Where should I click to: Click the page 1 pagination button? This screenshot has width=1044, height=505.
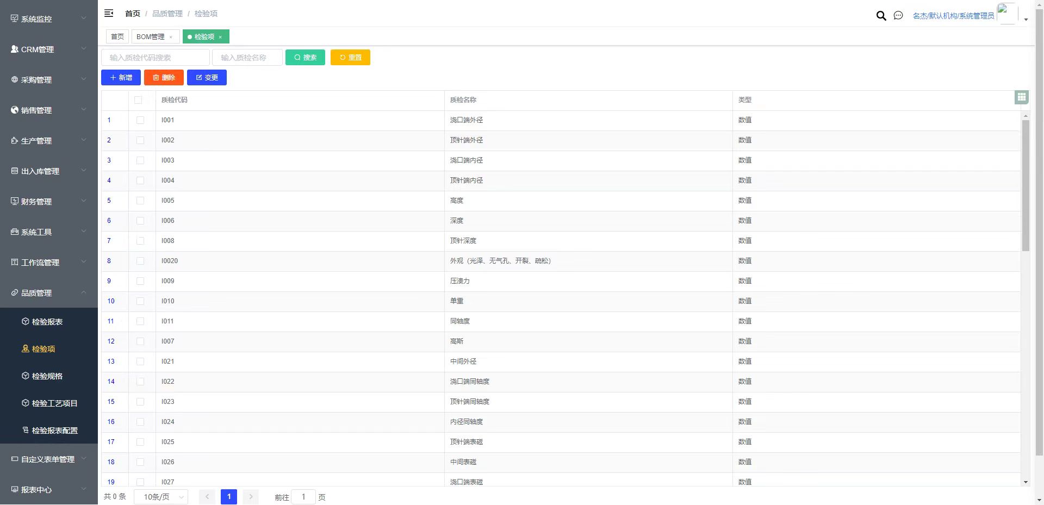point(229,496)
